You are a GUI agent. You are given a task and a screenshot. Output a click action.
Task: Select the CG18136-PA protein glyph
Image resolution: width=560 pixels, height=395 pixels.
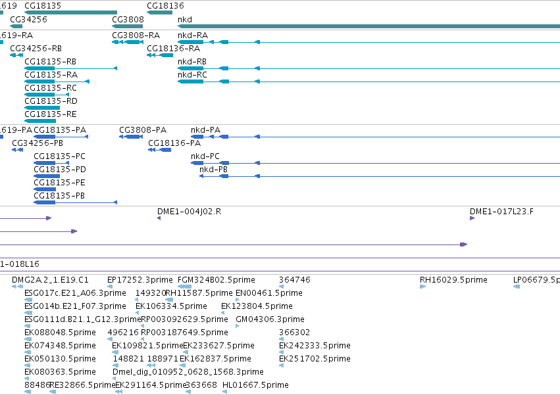tap(160, 150)
